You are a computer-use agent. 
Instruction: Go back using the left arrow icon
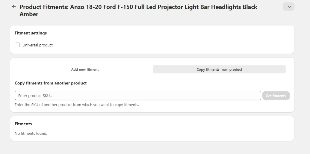(14, 7)
